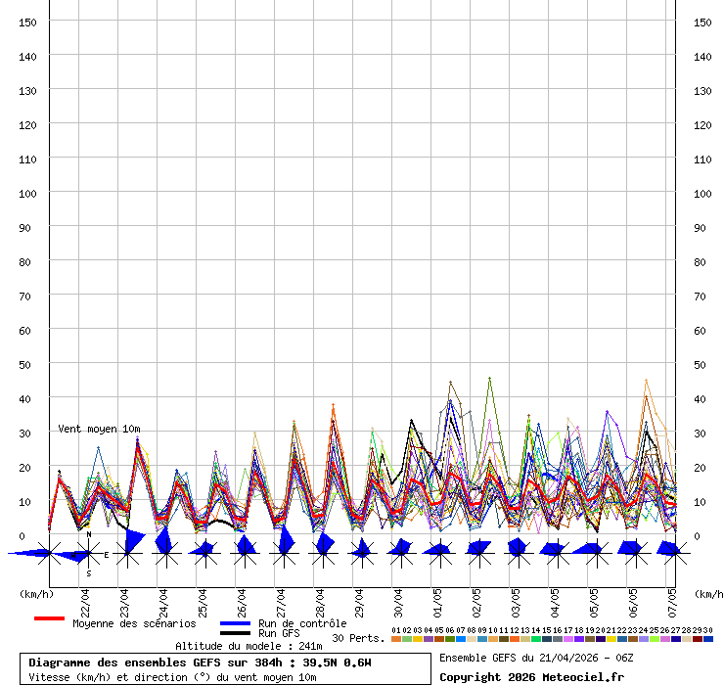The width and height of the screenshot is (724, 685).
Task: Click the 01/05 date label on axis
Action: click(437, 599)
